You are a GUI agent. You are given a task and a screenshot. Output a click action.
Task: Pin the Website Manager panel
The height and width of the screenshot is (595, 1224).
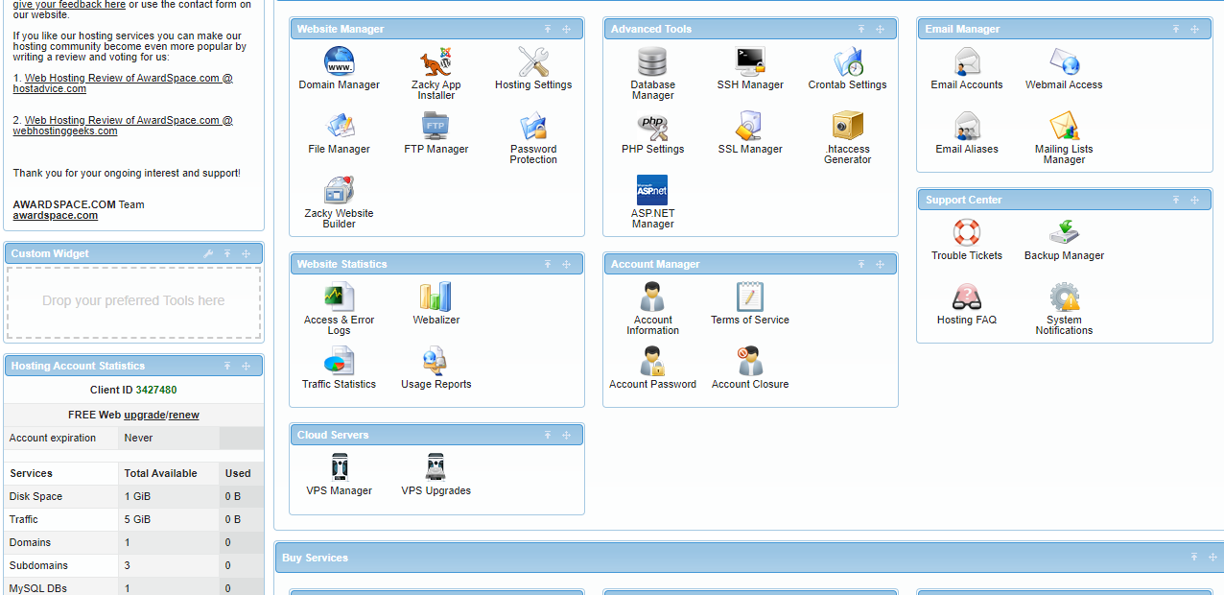[548, 29]
